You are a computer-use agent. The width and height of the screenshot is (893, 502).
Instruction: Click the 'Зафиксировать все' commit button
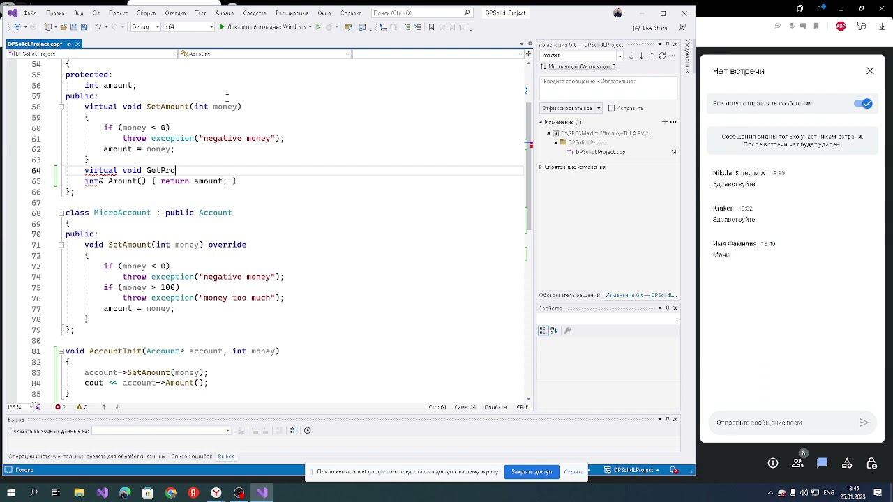point(566,108)
